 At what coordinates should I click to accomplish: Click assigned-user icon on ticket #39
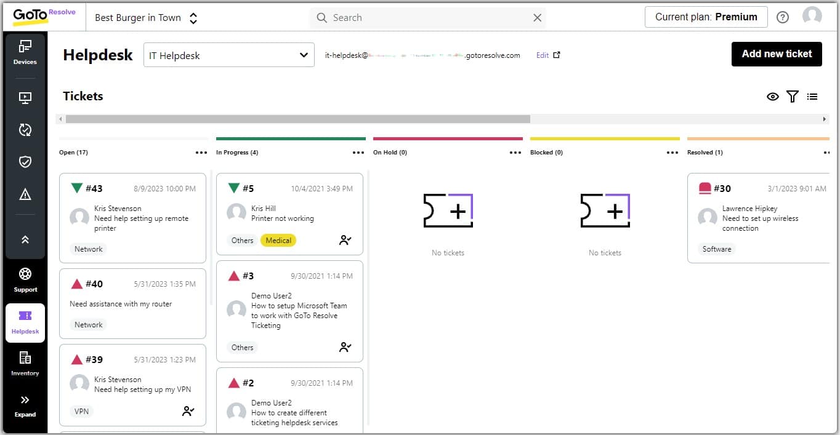point(188,411)
